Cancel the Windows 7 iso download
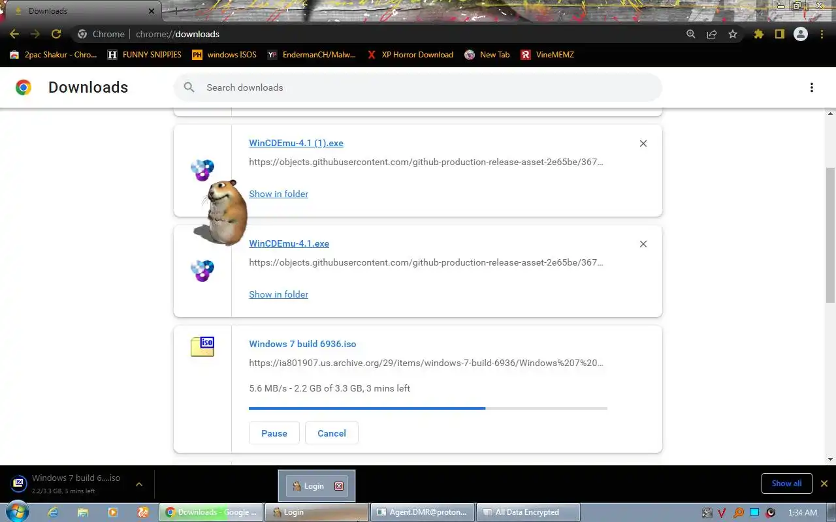This screenshot has height=522, width=836. 332,433
